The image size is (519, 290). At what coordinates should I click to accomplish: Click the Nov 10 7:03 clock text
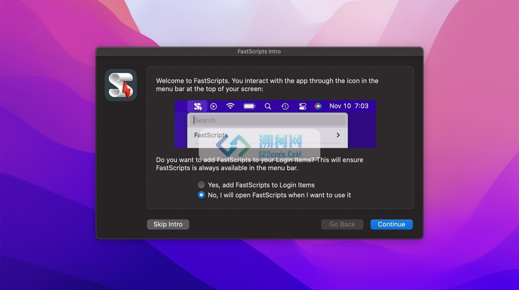coord(349,106)
